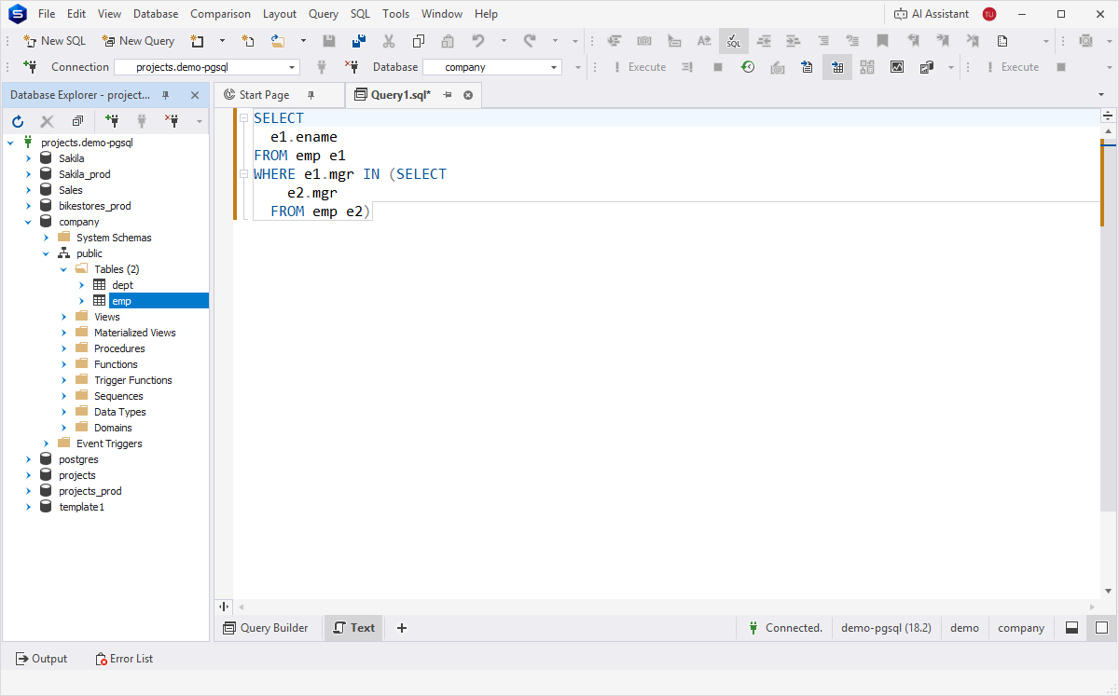Click the disconnect red-x plug icon beside Database
The width and height of the screenshot is (1119, 696).
click(x=352, y=67)
